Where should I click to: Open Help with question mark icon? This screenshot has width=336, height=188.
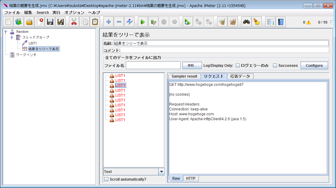click(281, 22)
